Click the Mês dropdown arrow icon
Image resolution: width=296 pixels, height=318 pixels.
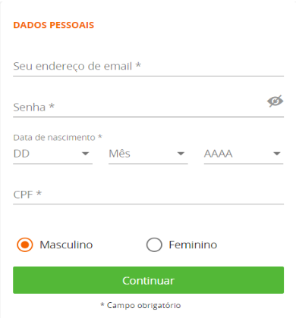[x=181, y=154]
